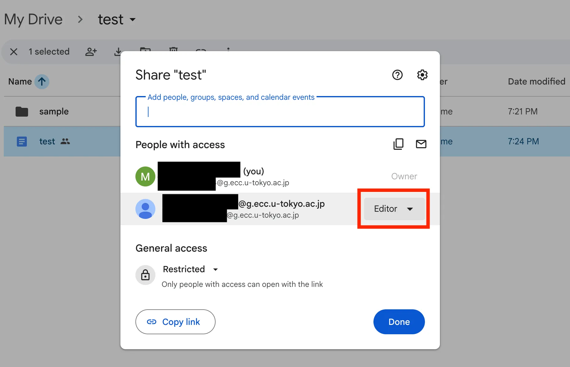The height and width of the screenshot is (367, 570).
Task: Open the test folder breadcrumb dropdown
Action: [x=117, y=19]
